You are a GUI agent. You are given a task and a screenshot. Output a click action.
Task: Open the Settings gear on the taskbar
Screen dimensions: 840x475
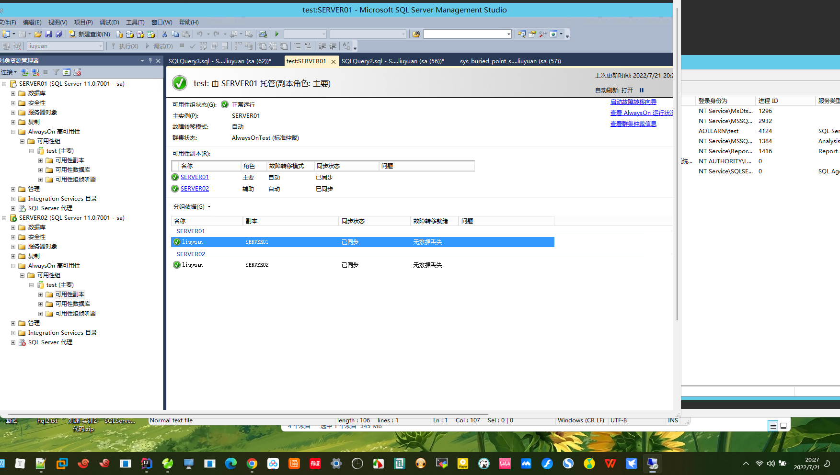click(336, 464)
